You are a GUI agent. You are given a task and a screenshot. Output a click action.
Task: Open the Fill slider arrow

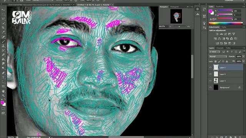[243, 61]
